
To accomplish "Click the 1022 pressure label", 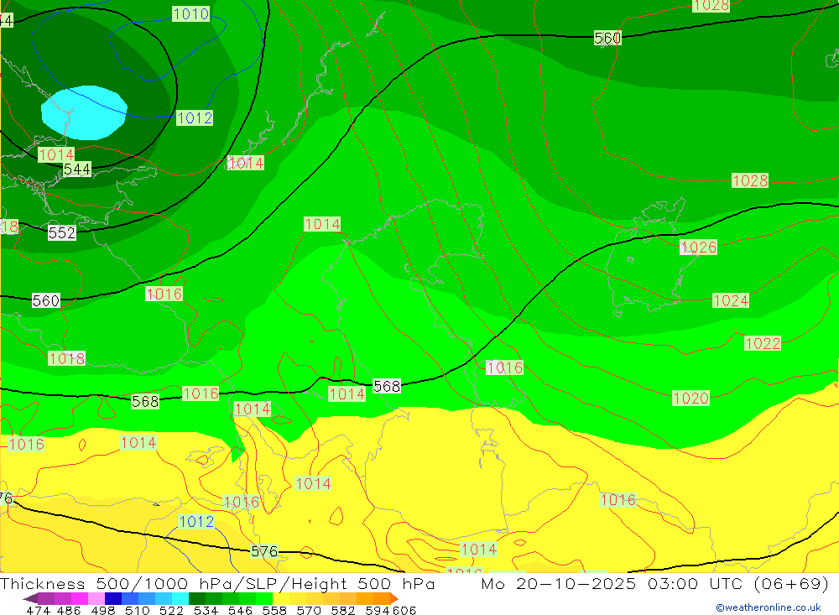I will click(763, 344).
